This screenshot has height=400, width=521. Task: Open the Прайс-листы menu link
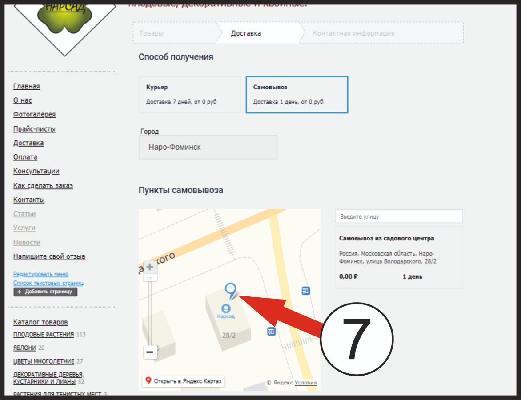pyautogui.click(x=34, y=129)
